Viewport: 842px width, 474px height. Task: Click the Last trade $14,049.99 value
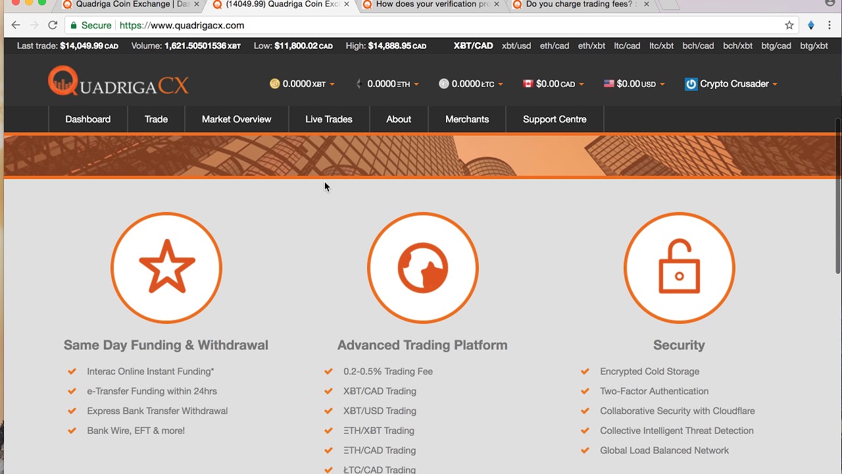(89, 45)
